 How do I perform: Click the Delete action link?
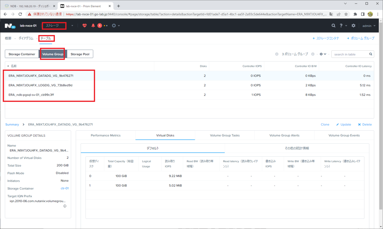click(365, 125)
